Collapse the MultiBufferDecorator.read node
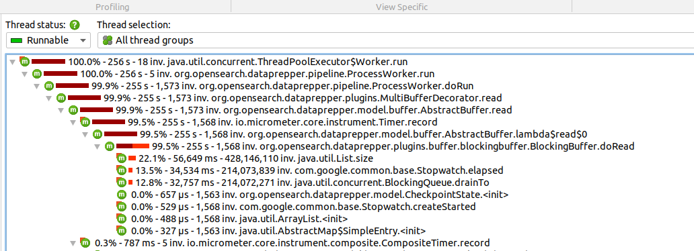694x251 pixels. point(48,98)
